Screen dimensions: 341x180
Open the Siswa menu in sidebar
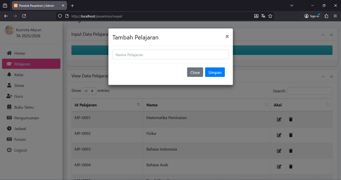pyautogui.click(x=19, y=85)
